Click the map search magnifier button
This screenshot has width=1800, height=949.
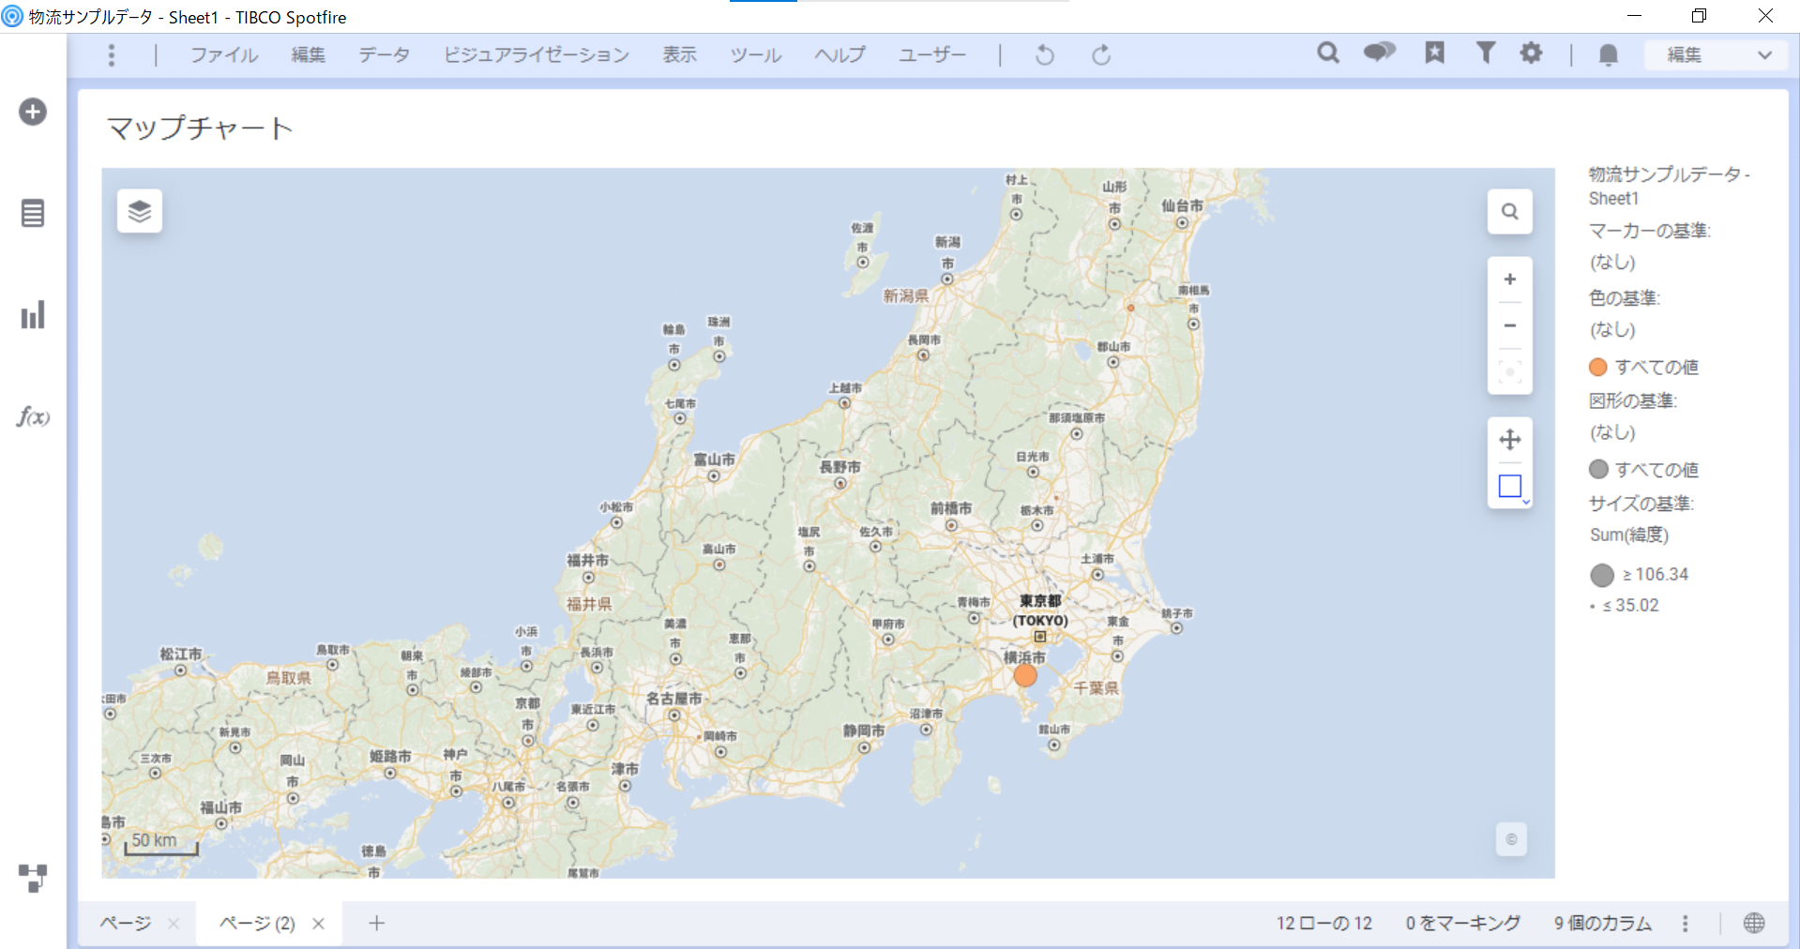point(1509,211)
